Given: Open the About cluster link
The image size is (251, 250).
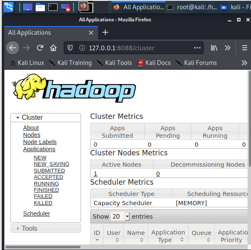Looking at the screenshot, I should point(31,128).
